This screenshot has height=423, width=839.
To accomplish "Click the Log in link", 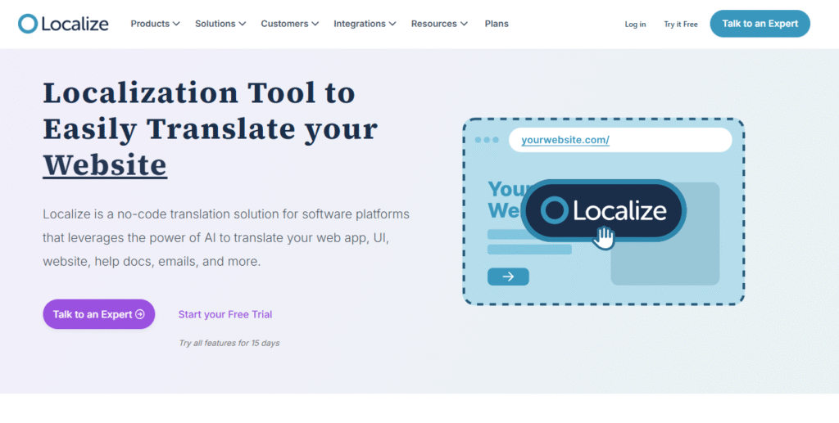I will [635, 25].
